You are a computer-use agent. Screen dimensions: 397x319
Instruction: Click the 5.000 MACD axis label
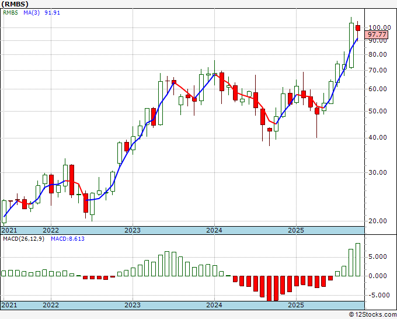[x=378, y=256]
